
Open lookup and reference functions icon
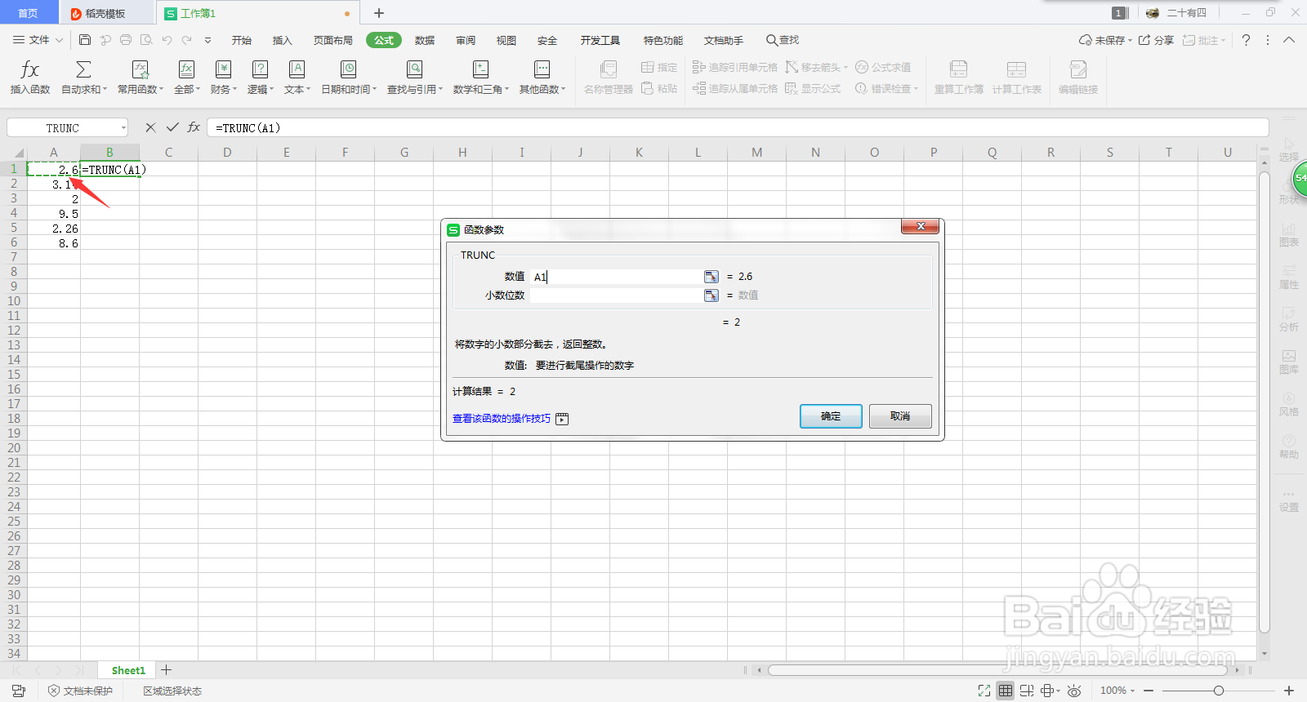tap(414, 69)
